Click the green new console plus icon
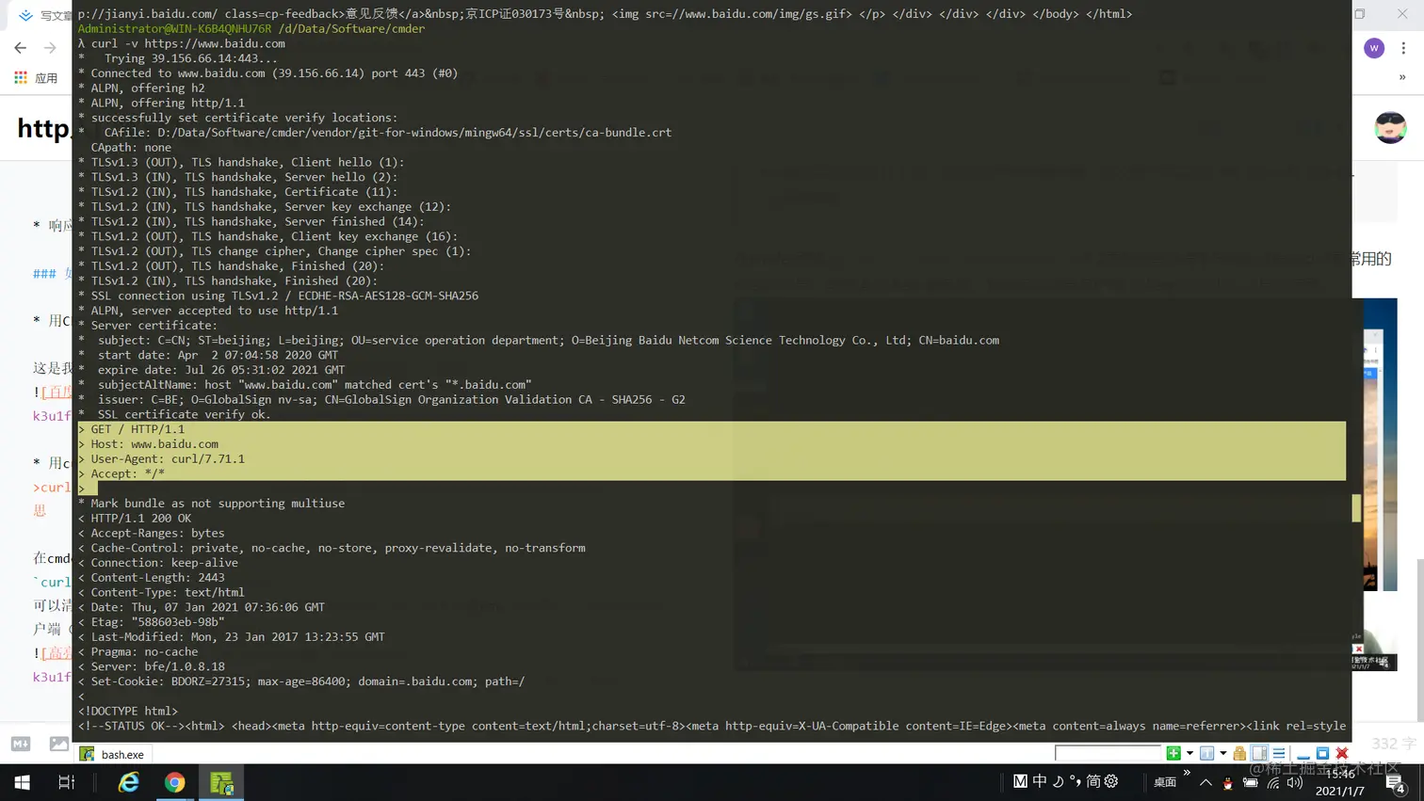The image size is (1424, 801). coord(1173,753)
